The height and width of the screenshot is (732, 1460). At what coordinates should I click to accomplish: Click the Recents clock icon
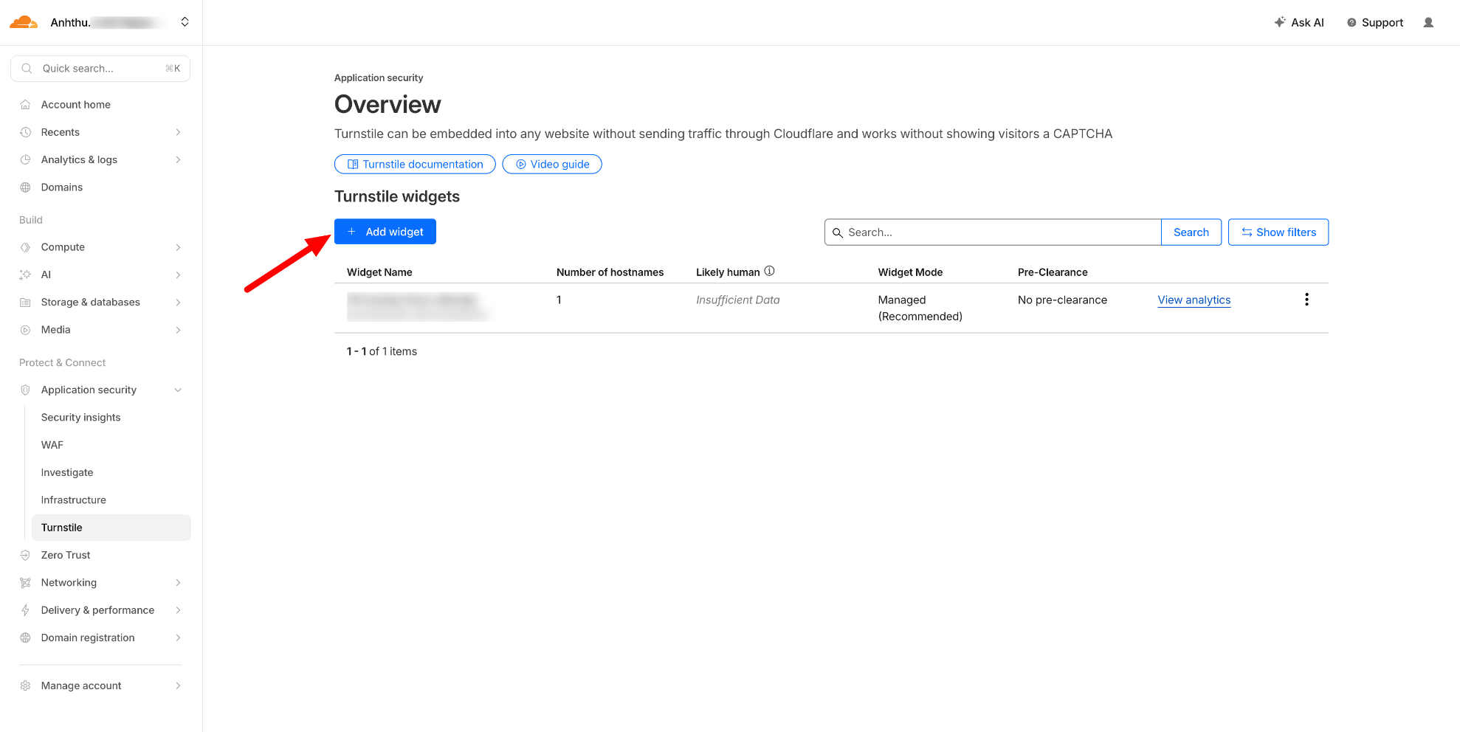[25, 132]
